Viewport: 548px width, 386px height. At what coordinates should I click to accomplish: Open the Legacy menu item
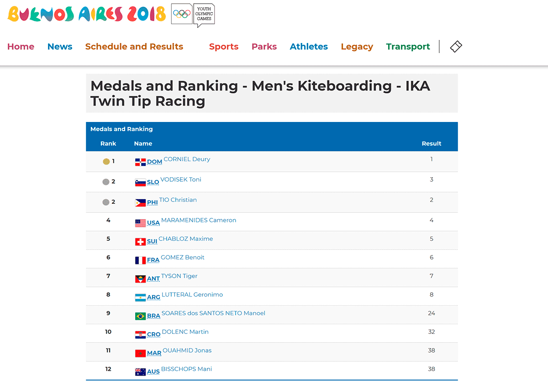tap(357, 47)
